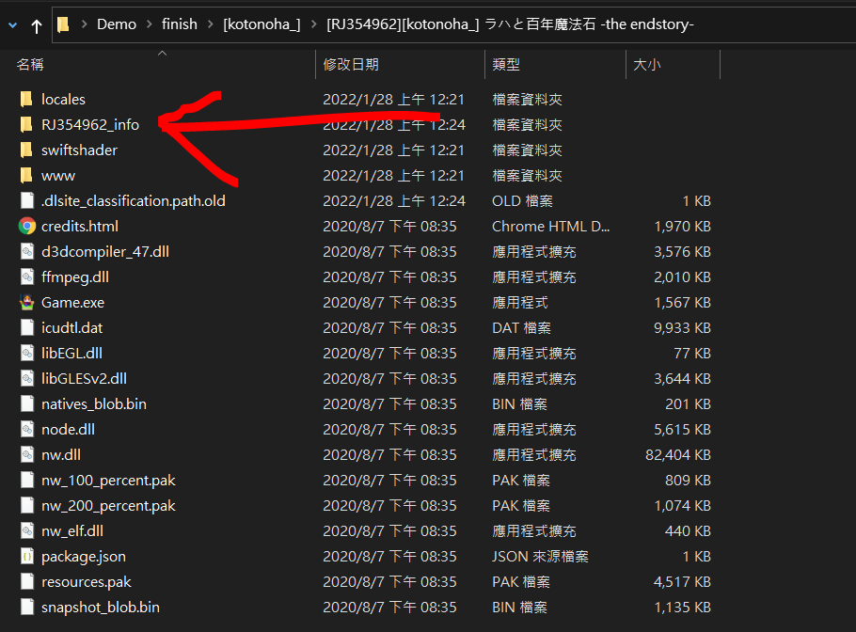Screen dimensions: 856x632
Task: Click the nw_200_percent.pak file icon
Action: (x=26, y=505)
